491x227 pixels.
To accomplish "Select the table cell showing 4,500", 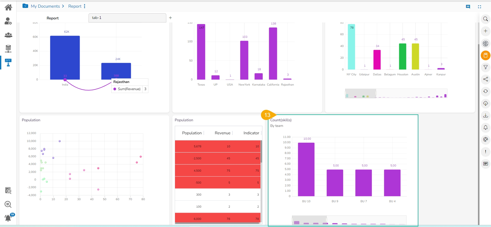I will pyautogui.click(x=198, y=171).
